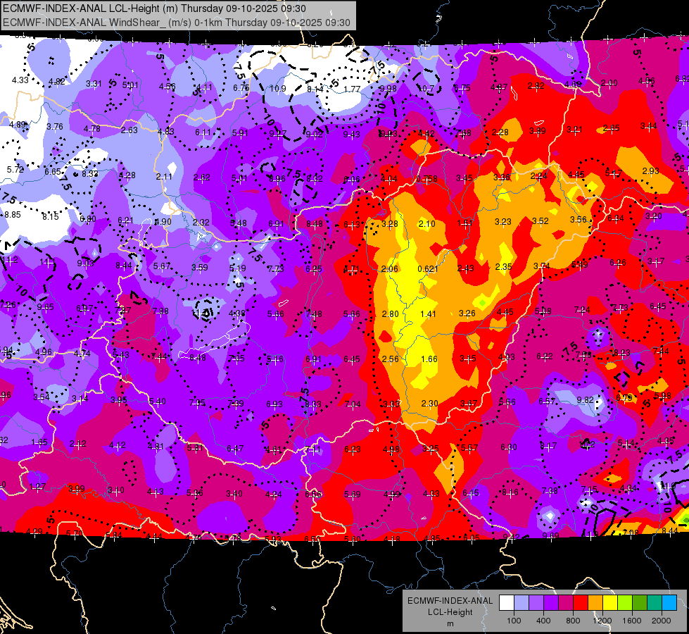Click the legend label 2000
This screenshot has width=689, height=634.
[x=662, y=621]
